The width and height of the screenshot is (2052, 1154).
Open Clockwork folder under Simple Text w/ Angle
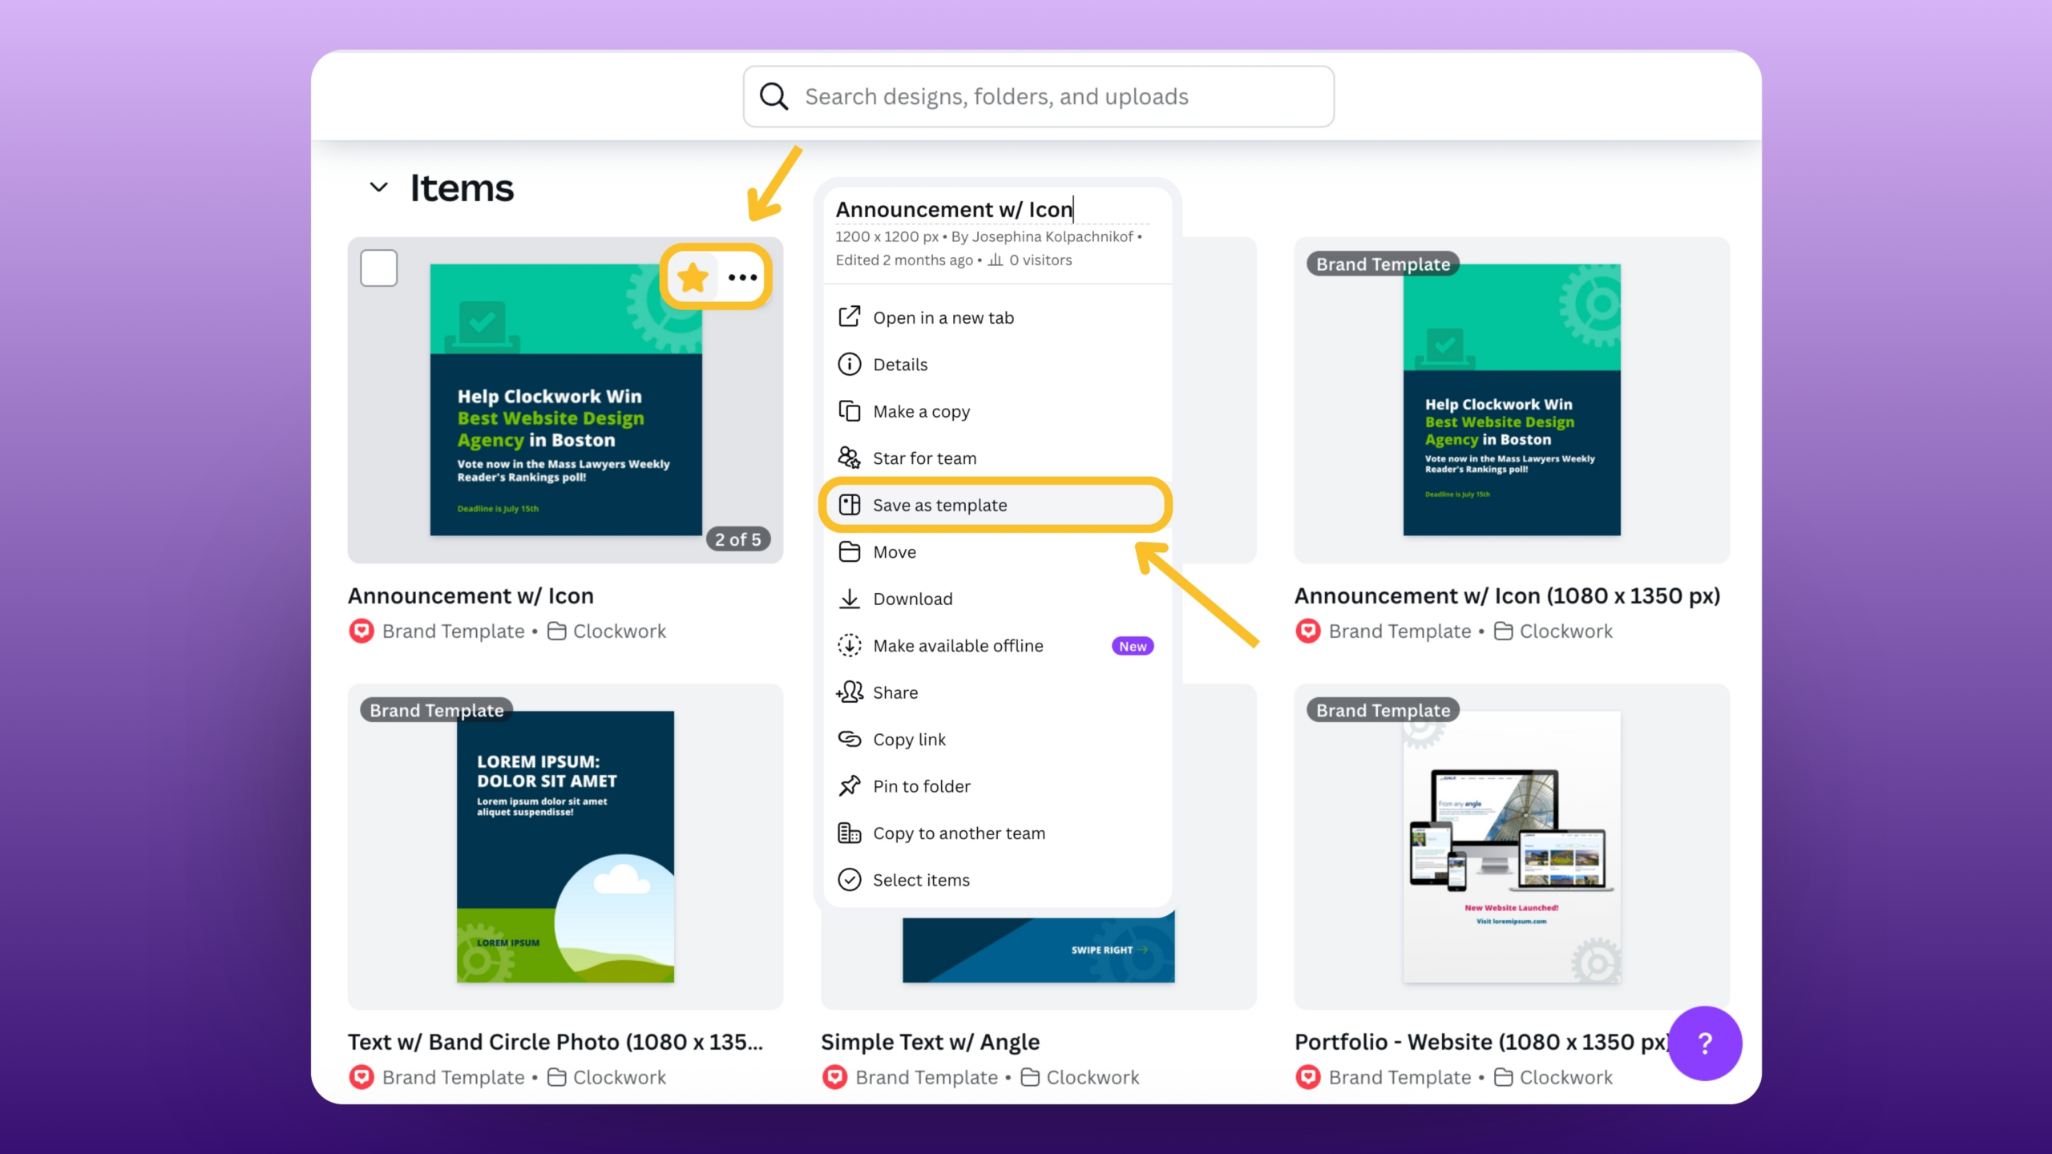pos(1081,1078)
